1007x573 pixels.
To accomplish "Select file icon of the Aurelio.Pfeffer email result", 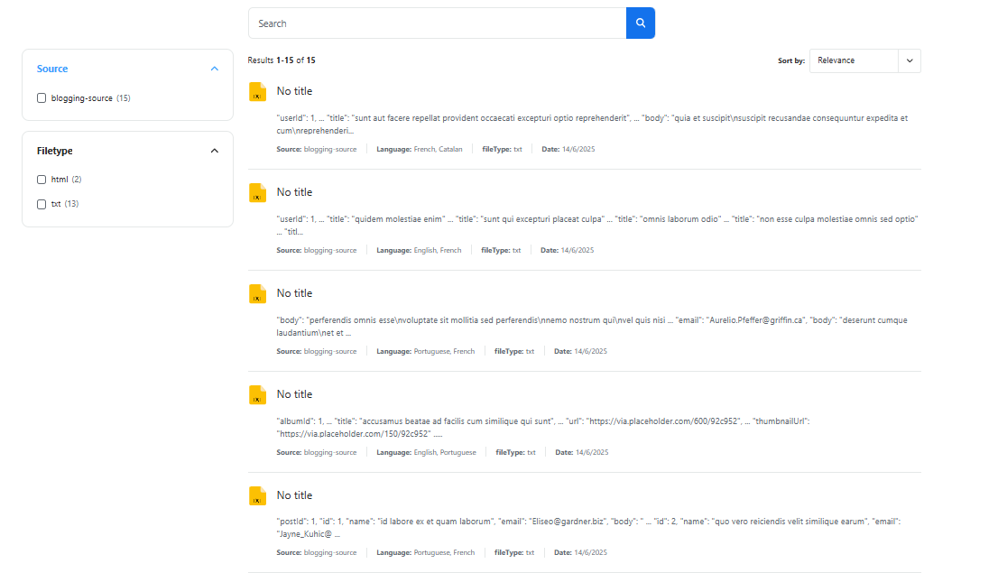I will point(257,293).
